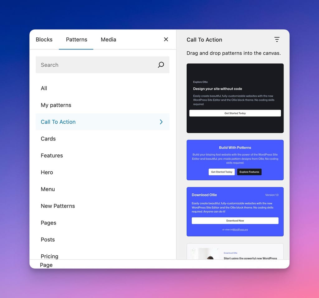Viewport: 319px width, 298px height.
Task: Open the Hero pattern category
Action: click(47, 172)
